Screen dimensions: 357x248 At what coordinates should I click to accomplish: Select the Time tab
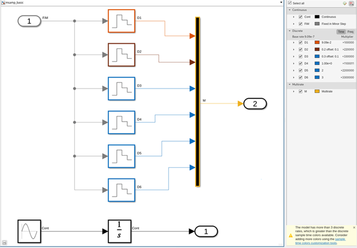click(x=341, y=31)
